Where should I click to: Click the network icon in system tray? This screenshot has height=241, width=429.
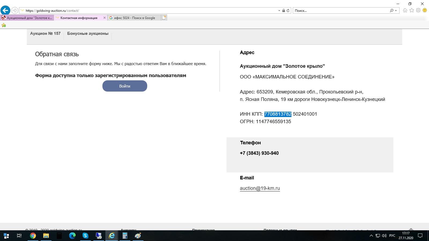tap(378, 236)
